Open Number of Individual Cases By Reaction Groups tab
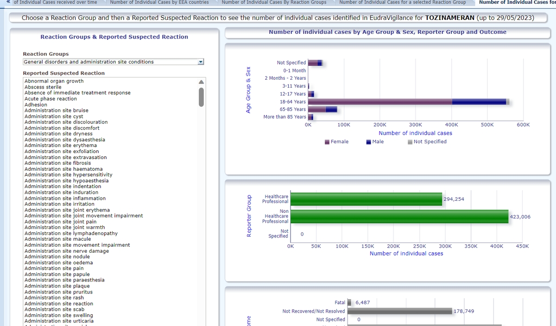 click(274, 2)
